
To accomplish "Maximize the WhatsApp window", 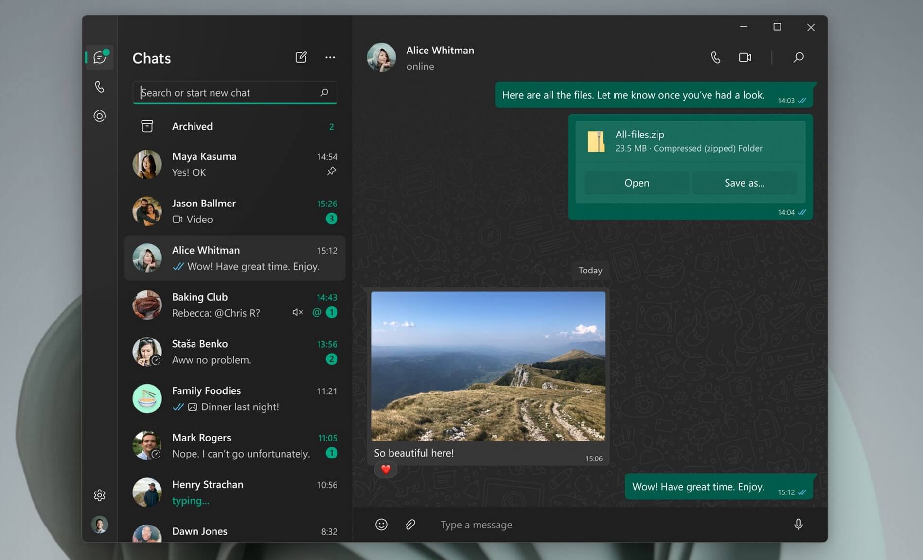I will pyautogui.click(x=777, y=27).
